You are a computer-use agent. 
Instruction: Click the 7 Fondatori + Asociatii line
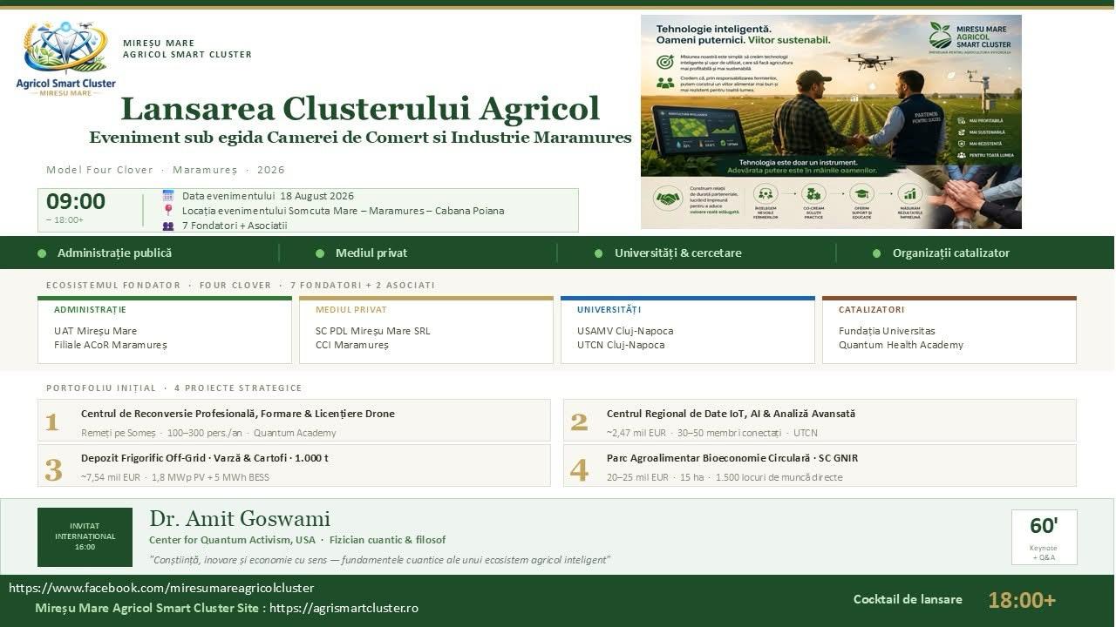coord(235,226)
